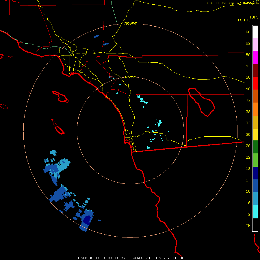Viewport: 260px width, 260px height.
Task: Click the "42" legend value
Action: 248,100
